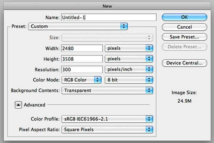
Task: Click the Device Central button
Action: 184,63
